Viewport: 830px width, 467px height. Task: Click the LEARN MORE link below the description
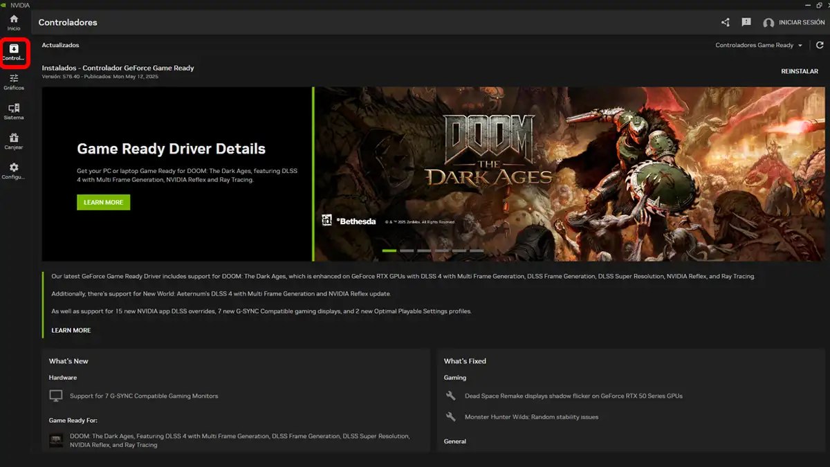71,331
